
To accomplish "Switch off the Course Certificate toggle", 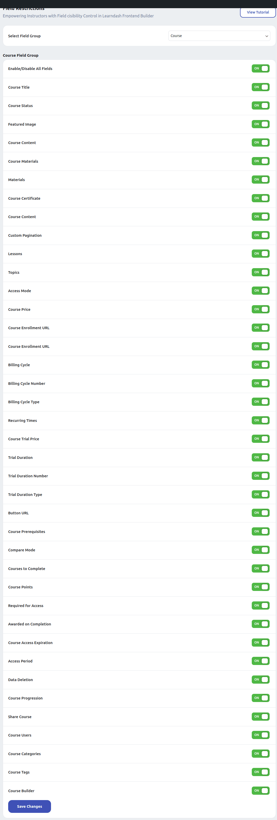I will (260, 198).
